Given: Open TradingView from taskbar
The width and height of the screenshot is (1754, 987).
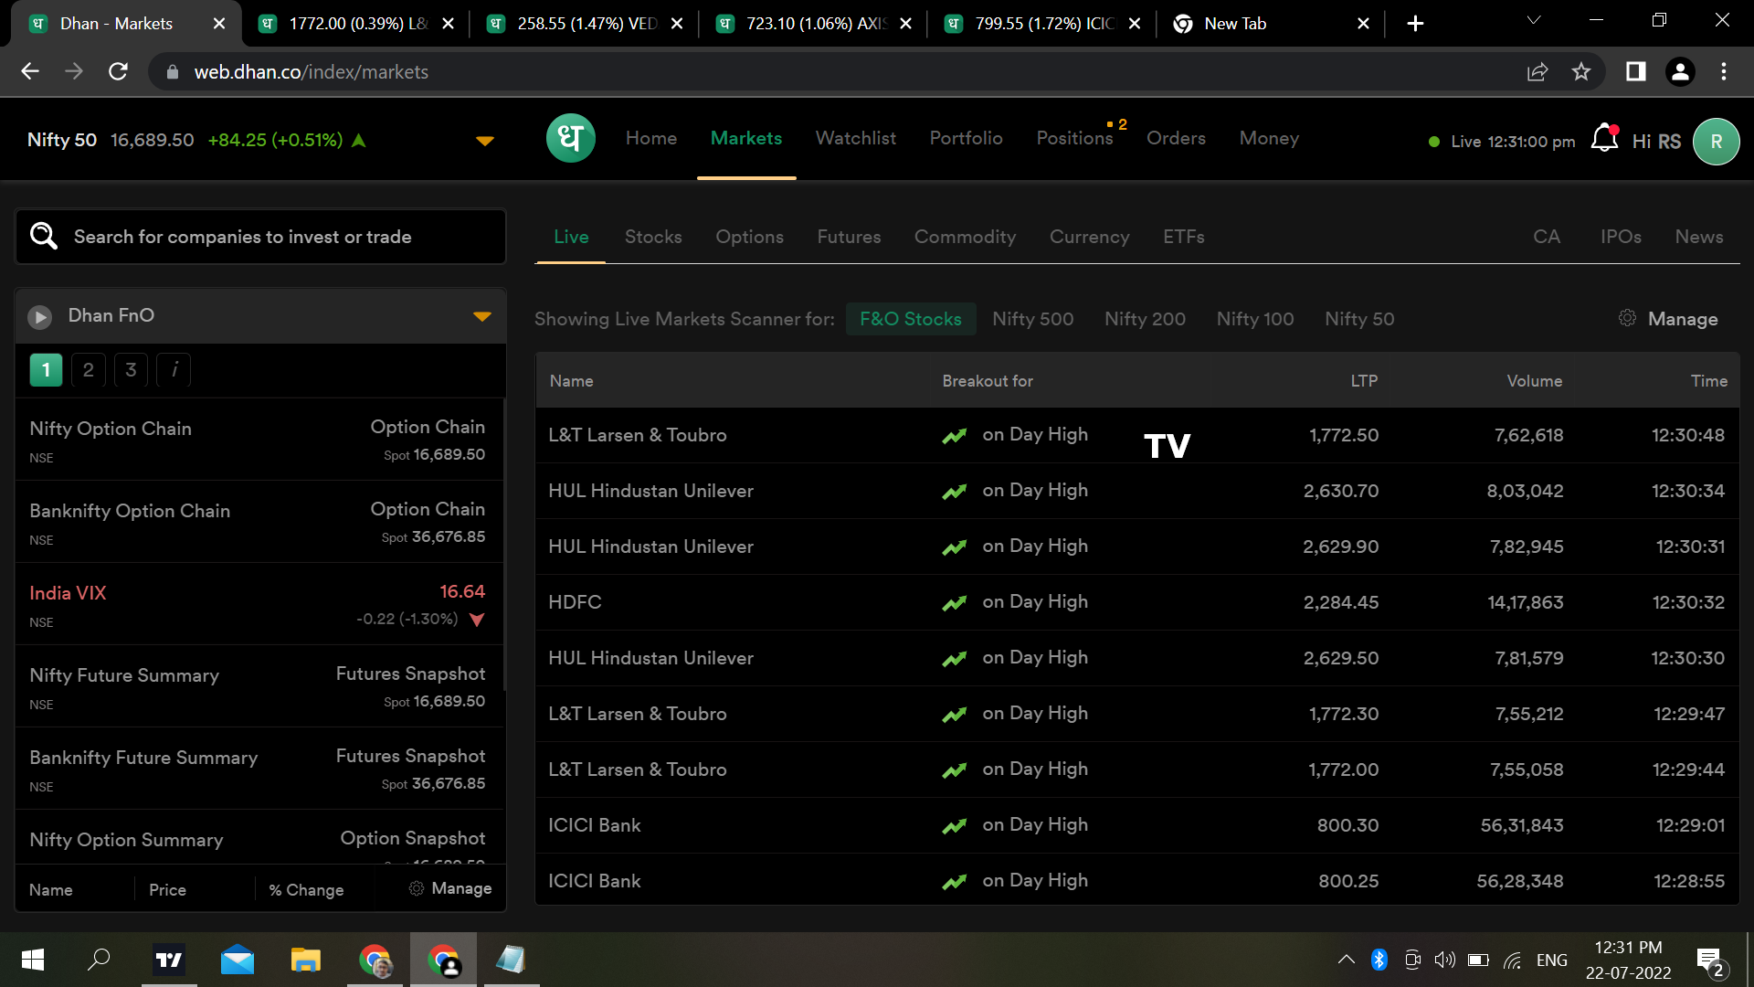Looking at the screenshot, I should pos(169,960).
